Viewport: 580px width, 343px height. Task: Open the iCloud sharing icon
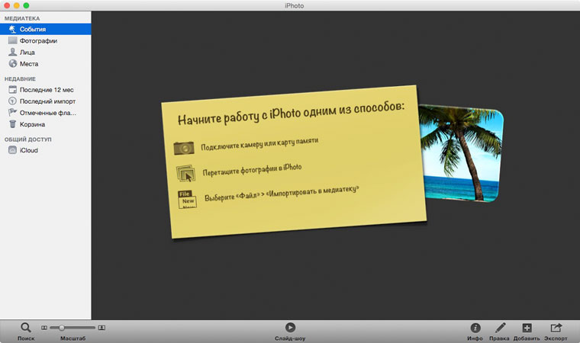coord(12,150)
